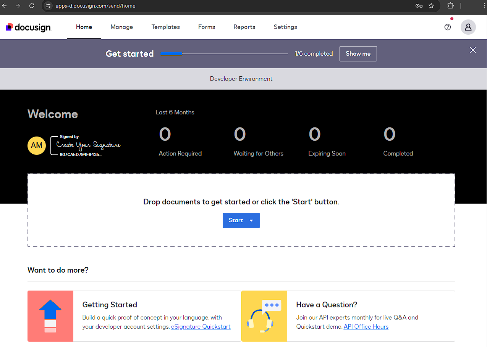The height and width of the screenshot is (347, 487).
Task: Click the Get started progress bar
Action: click(x=224, y=54)
